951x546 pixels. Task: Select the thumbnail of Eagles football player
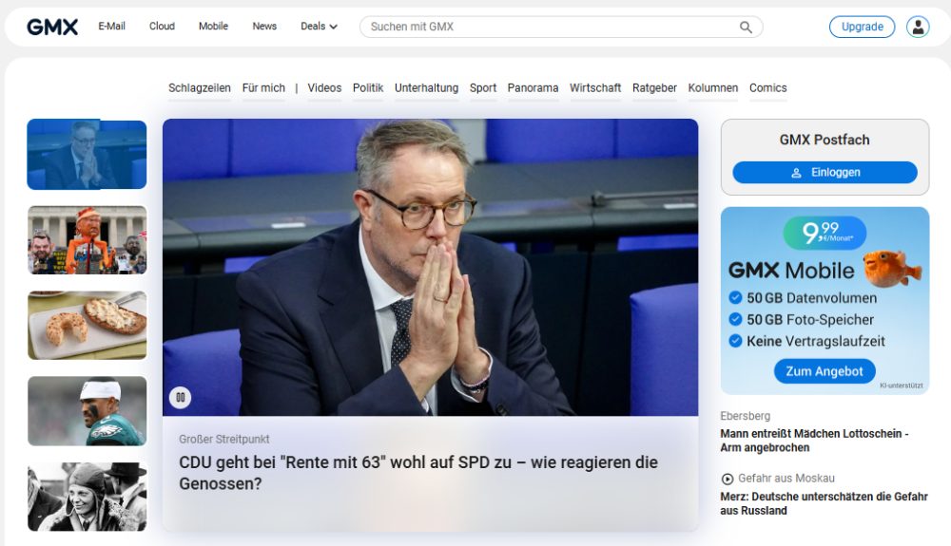pos(87,411)
